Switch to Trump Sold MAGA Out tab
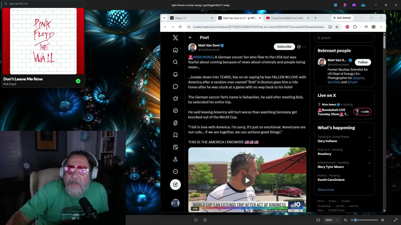Image resolution: width=401 pixels, height=225 pixels. click(287, 18)
